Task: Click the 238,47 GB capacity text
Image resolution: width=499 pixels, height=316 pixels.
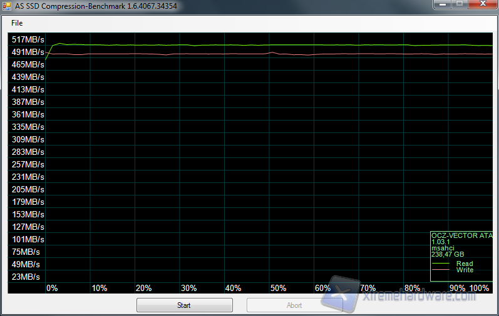Action: pos(448,254)
